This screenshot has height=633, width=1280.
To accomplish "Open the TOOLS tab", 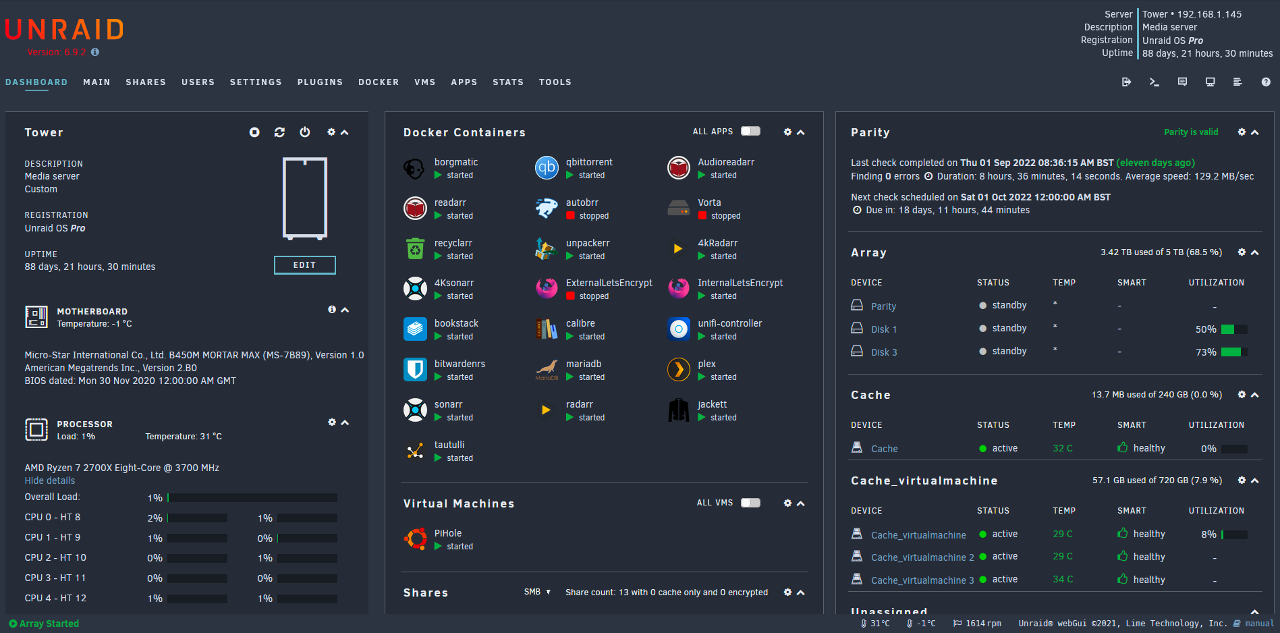I will pyautogui.click(x=555, y=82).
